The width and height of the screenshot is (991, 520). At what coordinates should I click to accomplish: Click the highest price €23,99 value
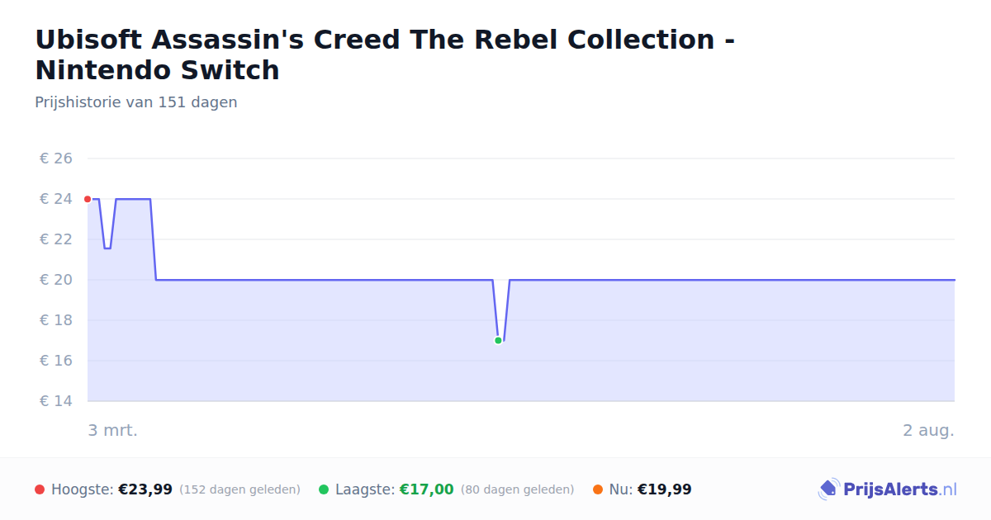coord(145,489)
